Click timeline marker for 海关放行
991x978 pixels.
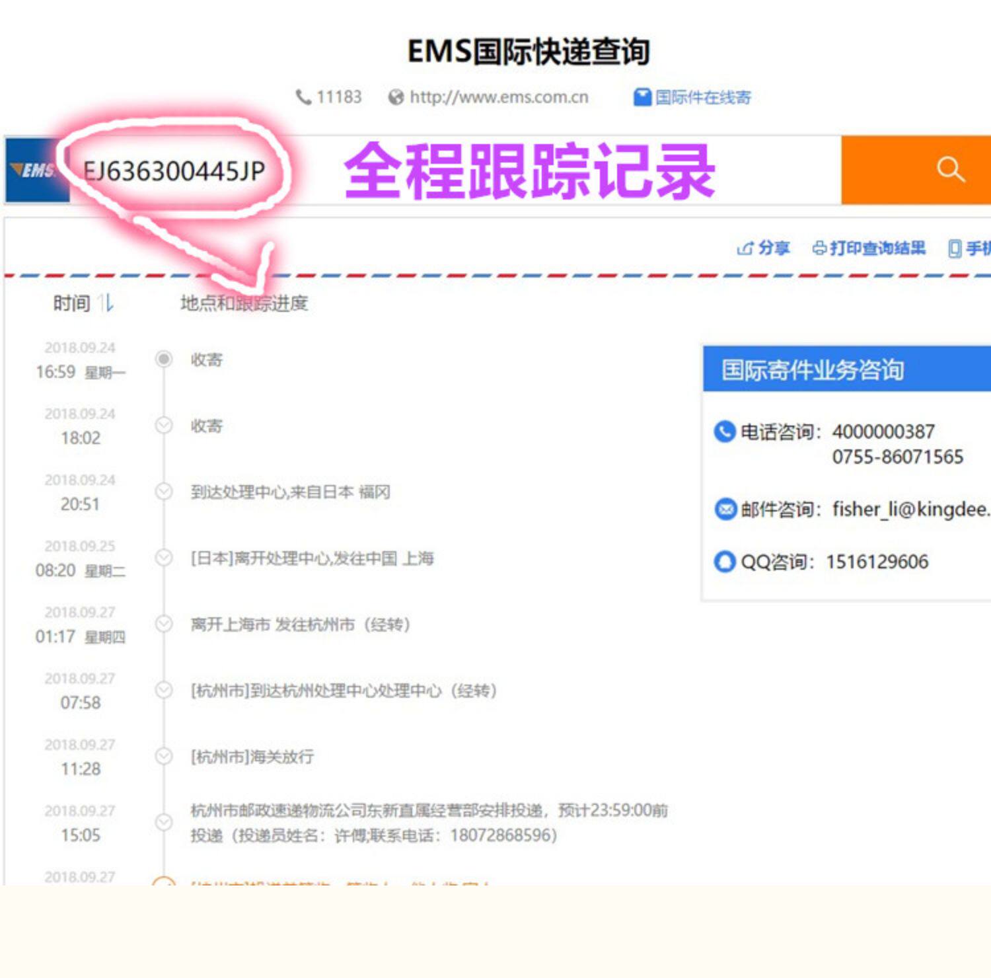164,756
